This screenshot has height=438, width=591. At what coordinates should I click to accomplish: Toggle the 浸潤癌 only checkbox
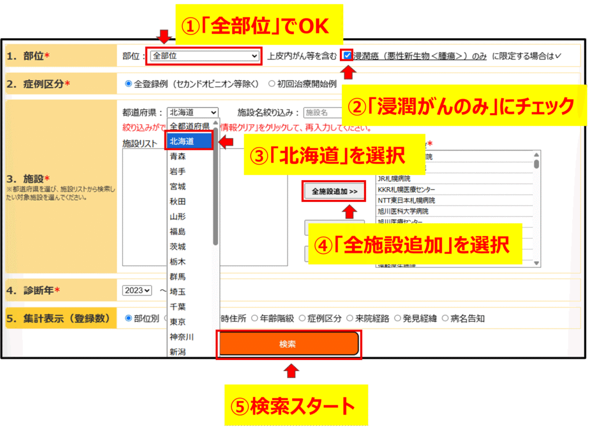pyautogui.click(x=347, y=55)
